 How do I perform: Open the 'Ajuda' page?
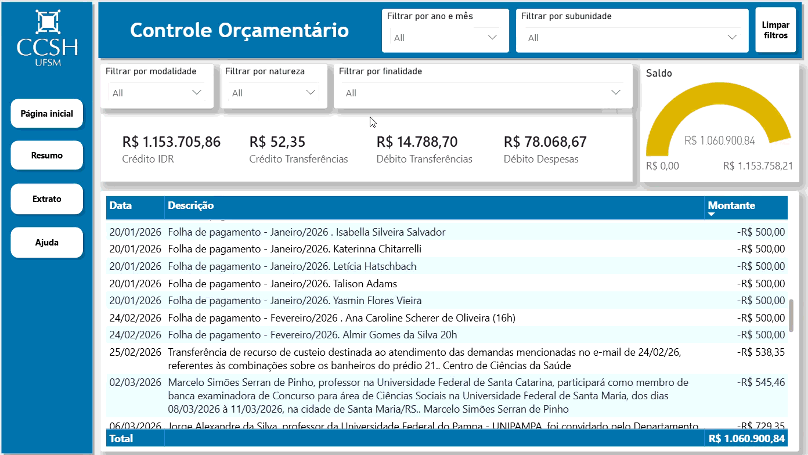46,242
